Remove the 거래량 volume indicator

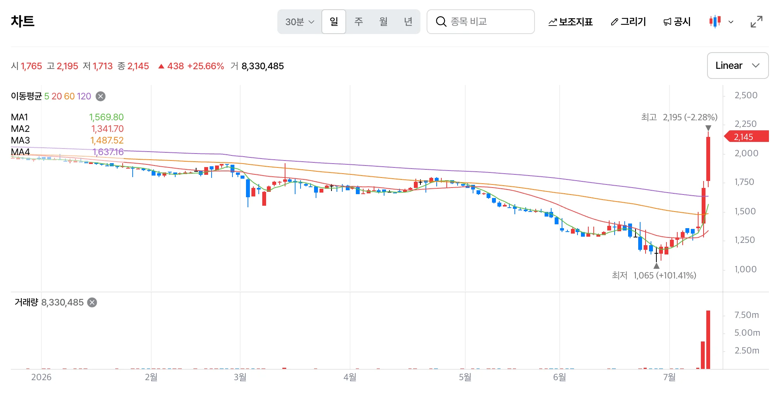[92, 302]
